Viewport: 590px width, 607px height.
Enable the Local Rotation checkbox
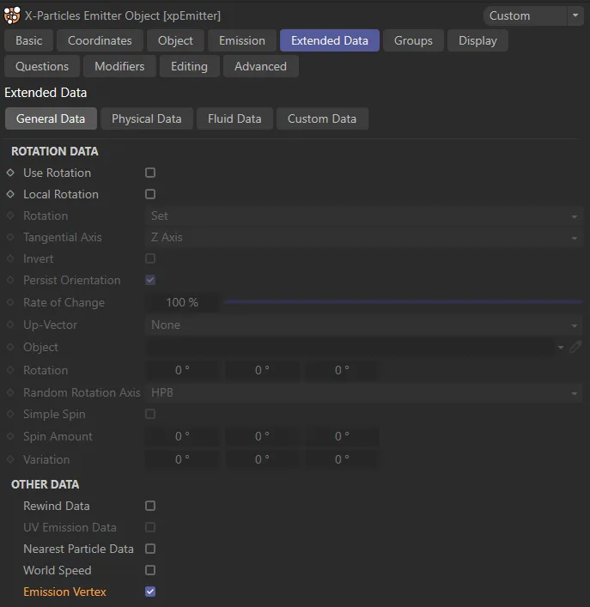tap(150, 194)
